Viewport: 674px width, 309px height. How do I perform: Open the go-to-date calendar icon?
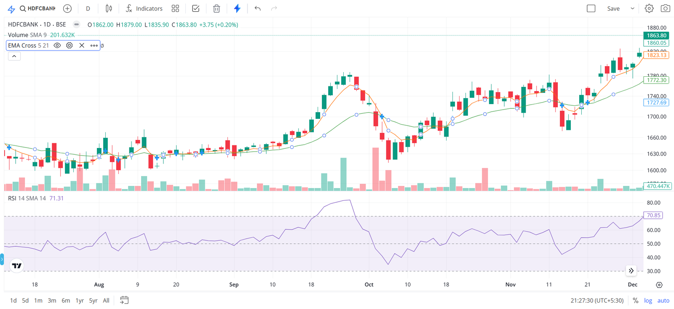124,300
